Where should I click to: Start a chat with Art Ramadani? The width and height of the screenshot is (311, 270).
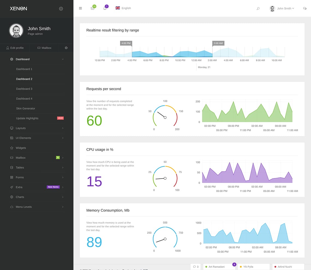coord(217,267)
